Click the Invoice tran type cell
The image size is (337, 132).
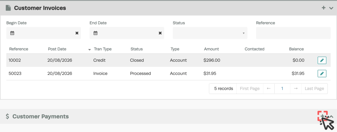[x=100, y=73]
